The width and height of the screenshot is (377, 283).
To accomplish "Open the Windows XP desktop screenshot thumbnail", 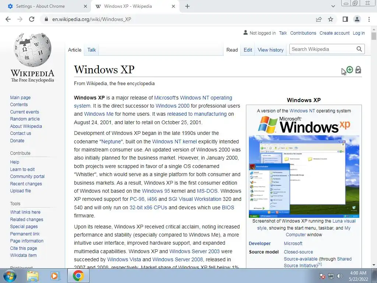I will click(x=304, y=177).
